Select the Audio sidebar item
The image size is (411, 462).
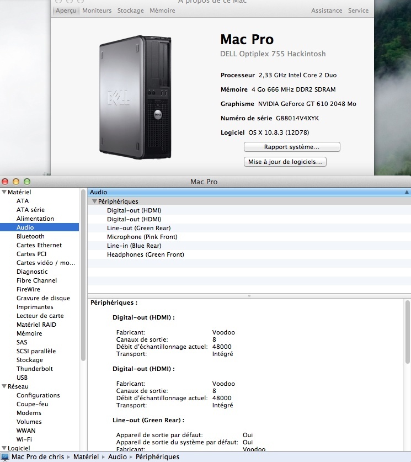[40, 227]
